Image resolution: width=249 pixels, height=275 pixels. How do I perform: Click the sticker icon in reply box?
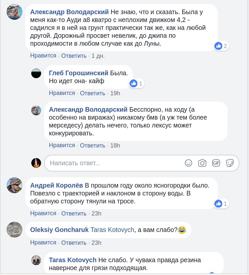pyautogui.click(x=230, y=163)
